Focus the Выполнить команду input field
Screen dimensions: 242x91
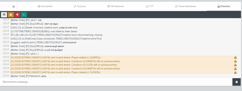coord(116,82)
